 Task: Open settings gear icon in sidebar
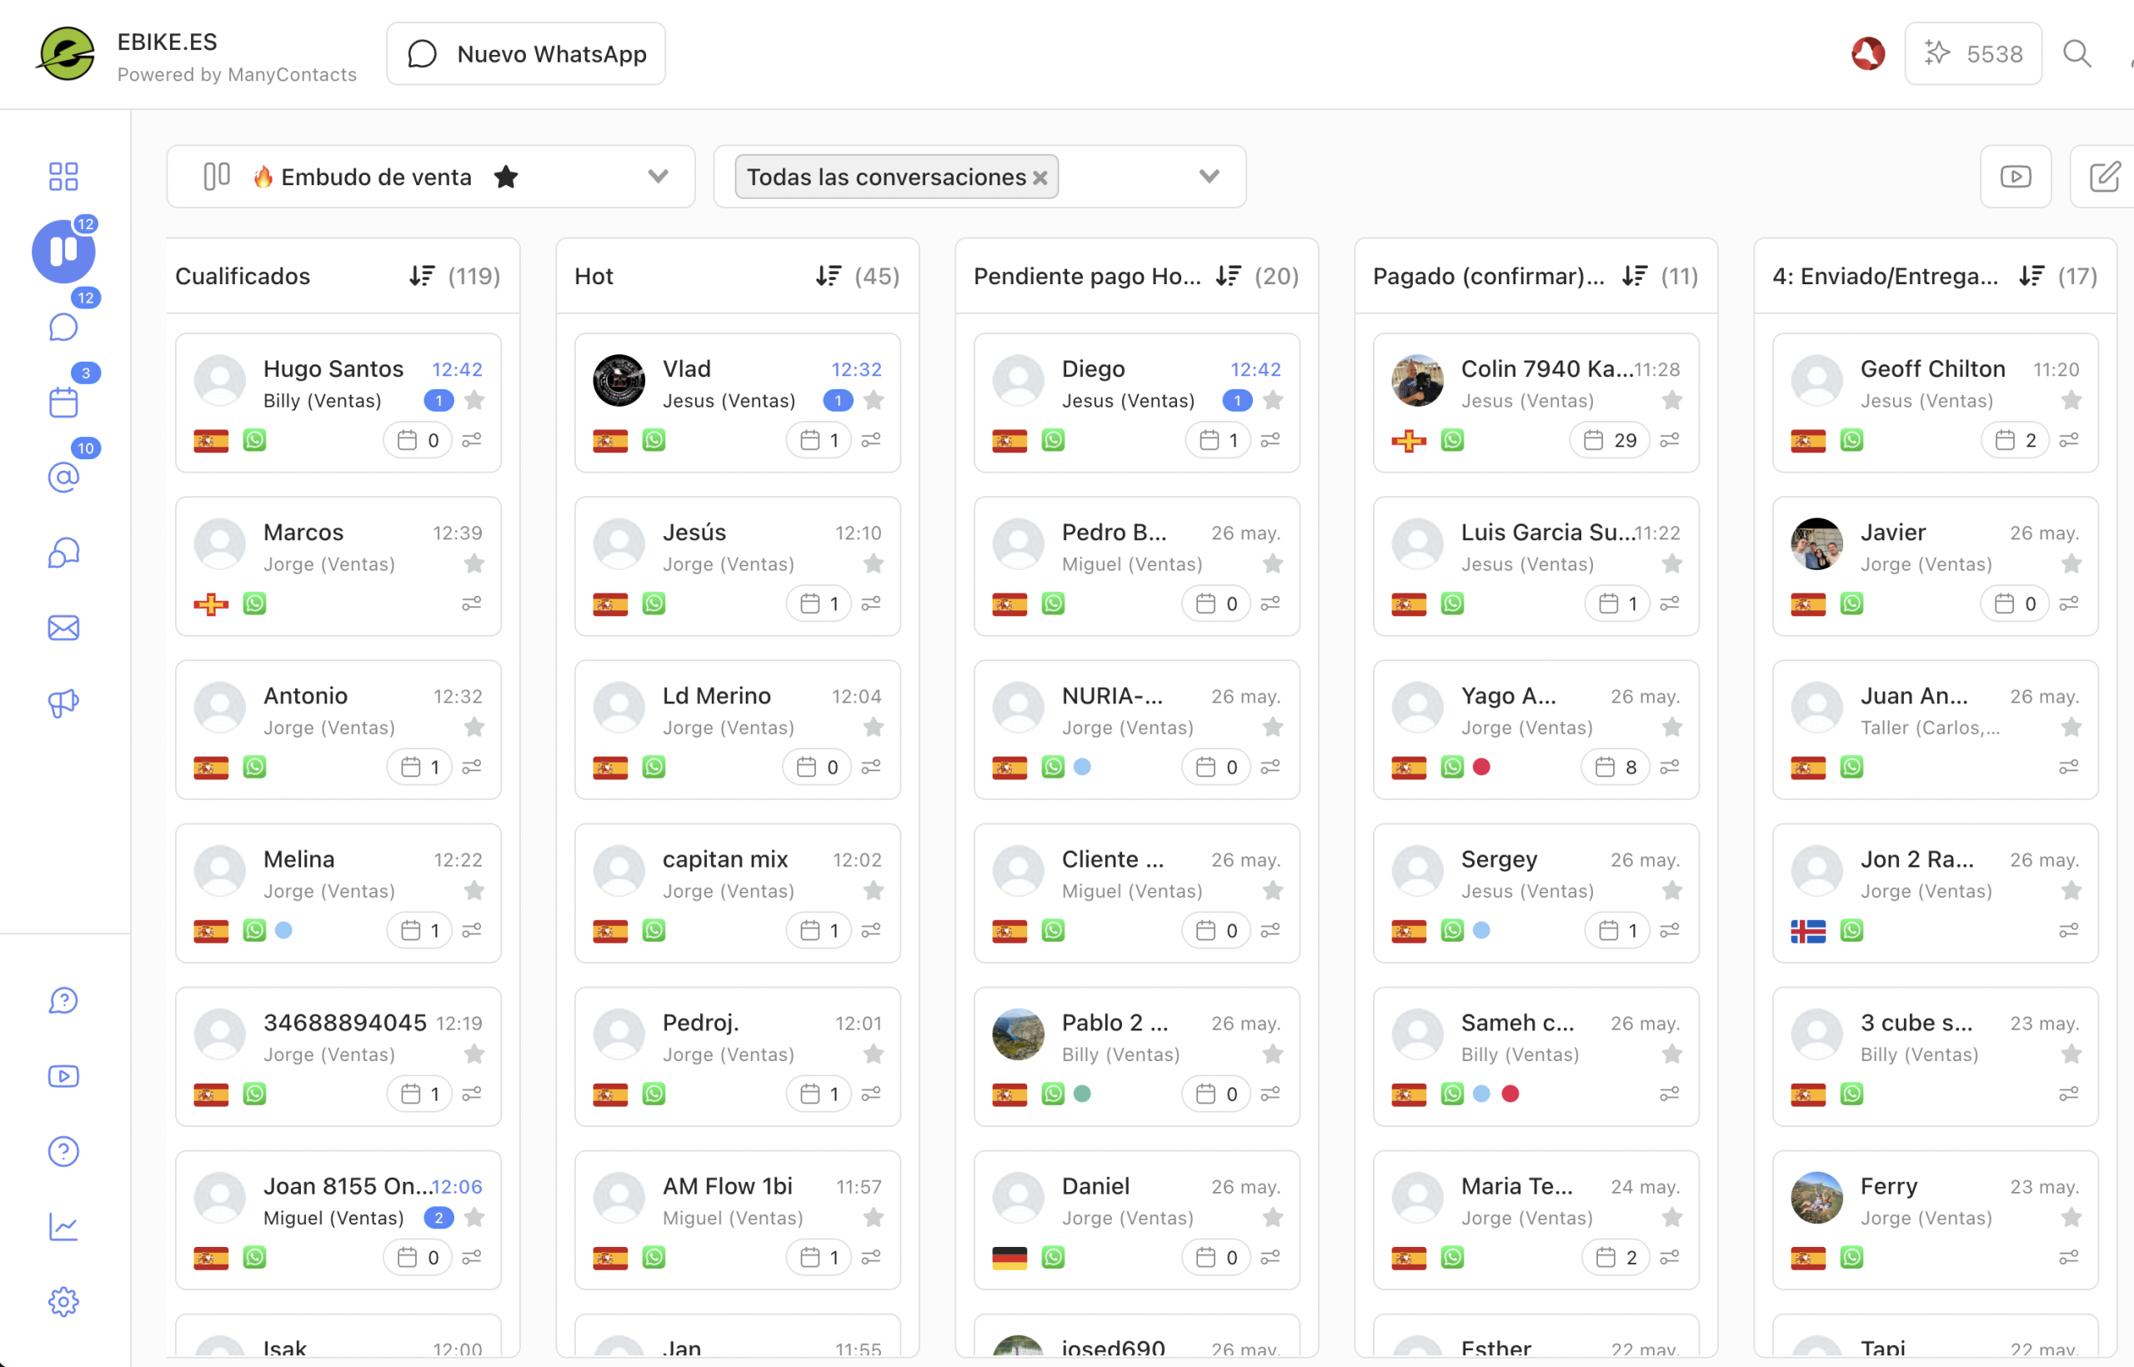(x=63, y=1301)
